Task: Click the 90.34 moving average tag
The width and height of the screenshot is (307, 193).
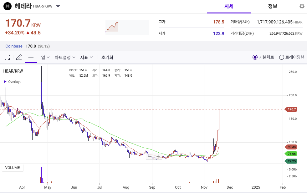Action: (290, 147)
